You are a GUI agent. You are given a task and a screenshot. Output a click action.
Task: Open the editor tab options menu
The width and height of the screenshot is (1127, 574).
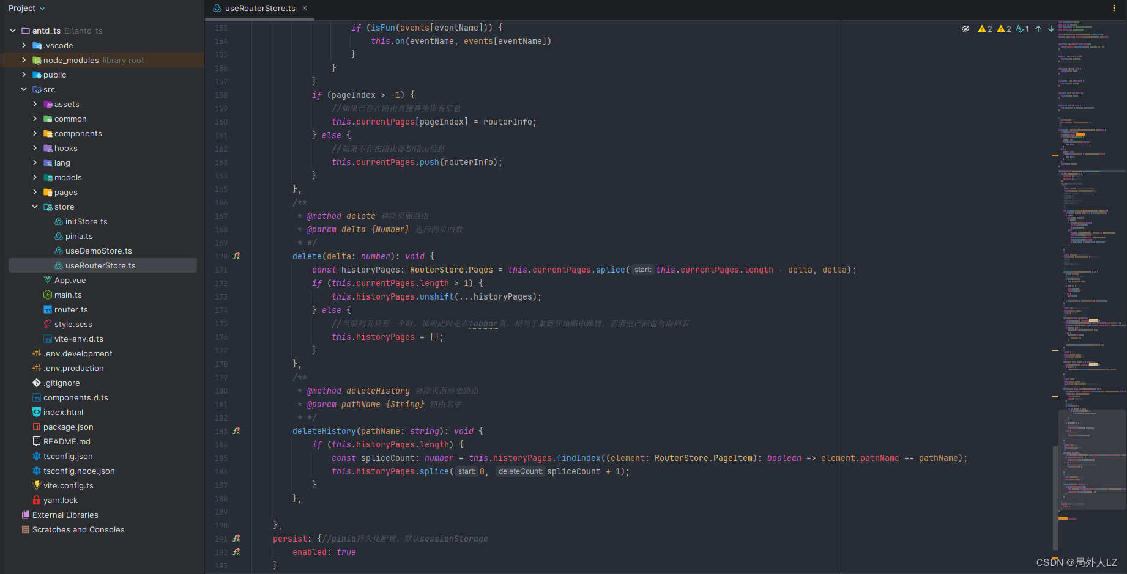pos(1114,8)
